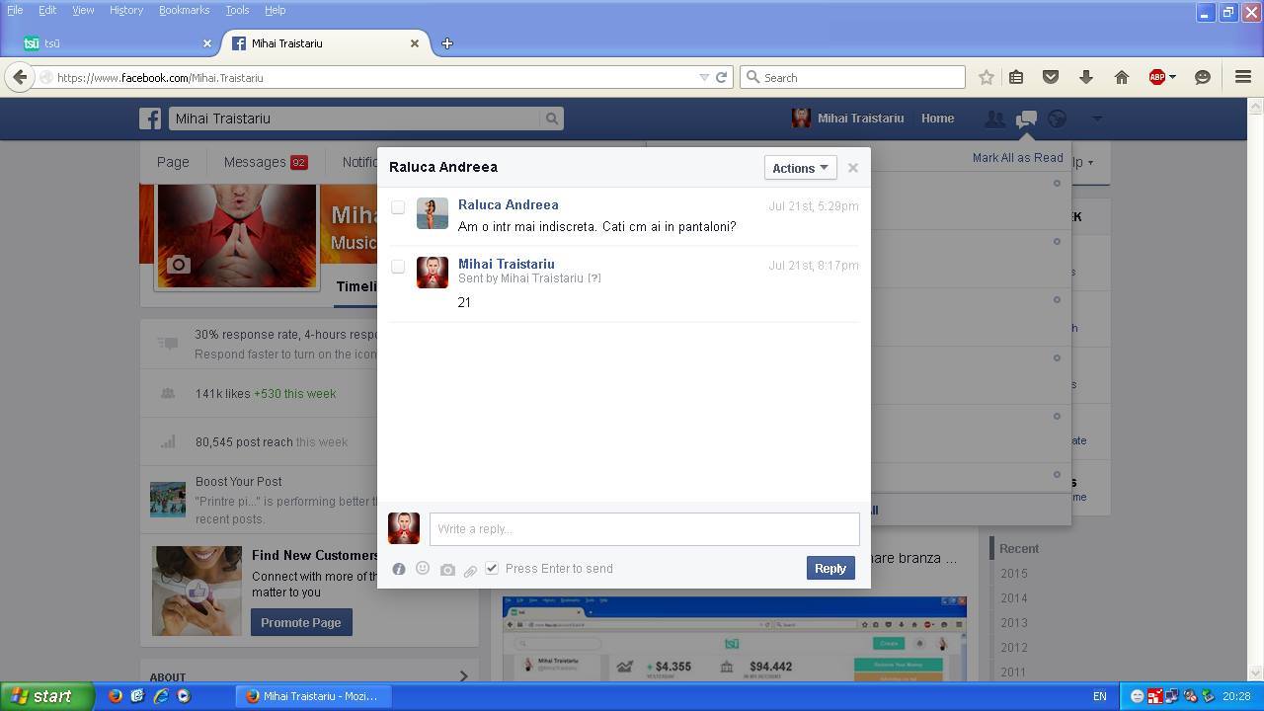
Task: Launch Windows Media Player from quick launch
Action: (x=183, y=696)
